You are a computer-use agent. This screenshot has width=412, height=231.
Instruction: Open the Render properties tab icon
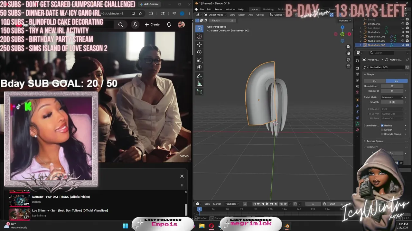[357, 68]
